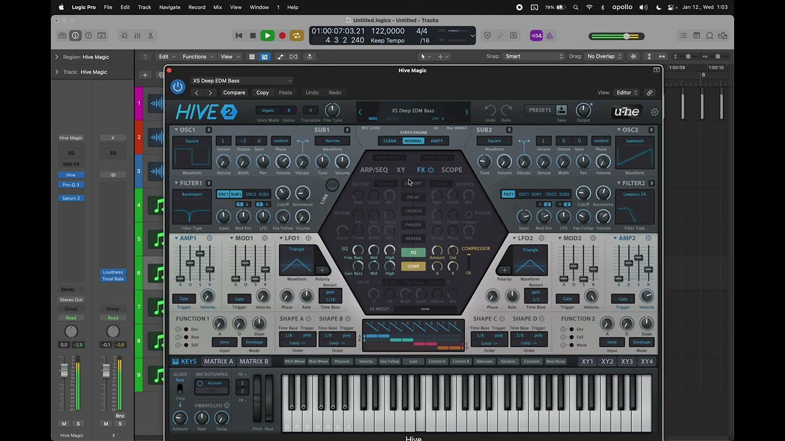Switch to the SCOPE tab

451,170
